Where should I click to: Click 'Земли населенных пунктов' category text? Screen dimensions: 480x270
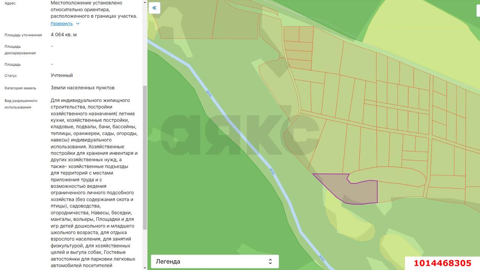[82, 88]
